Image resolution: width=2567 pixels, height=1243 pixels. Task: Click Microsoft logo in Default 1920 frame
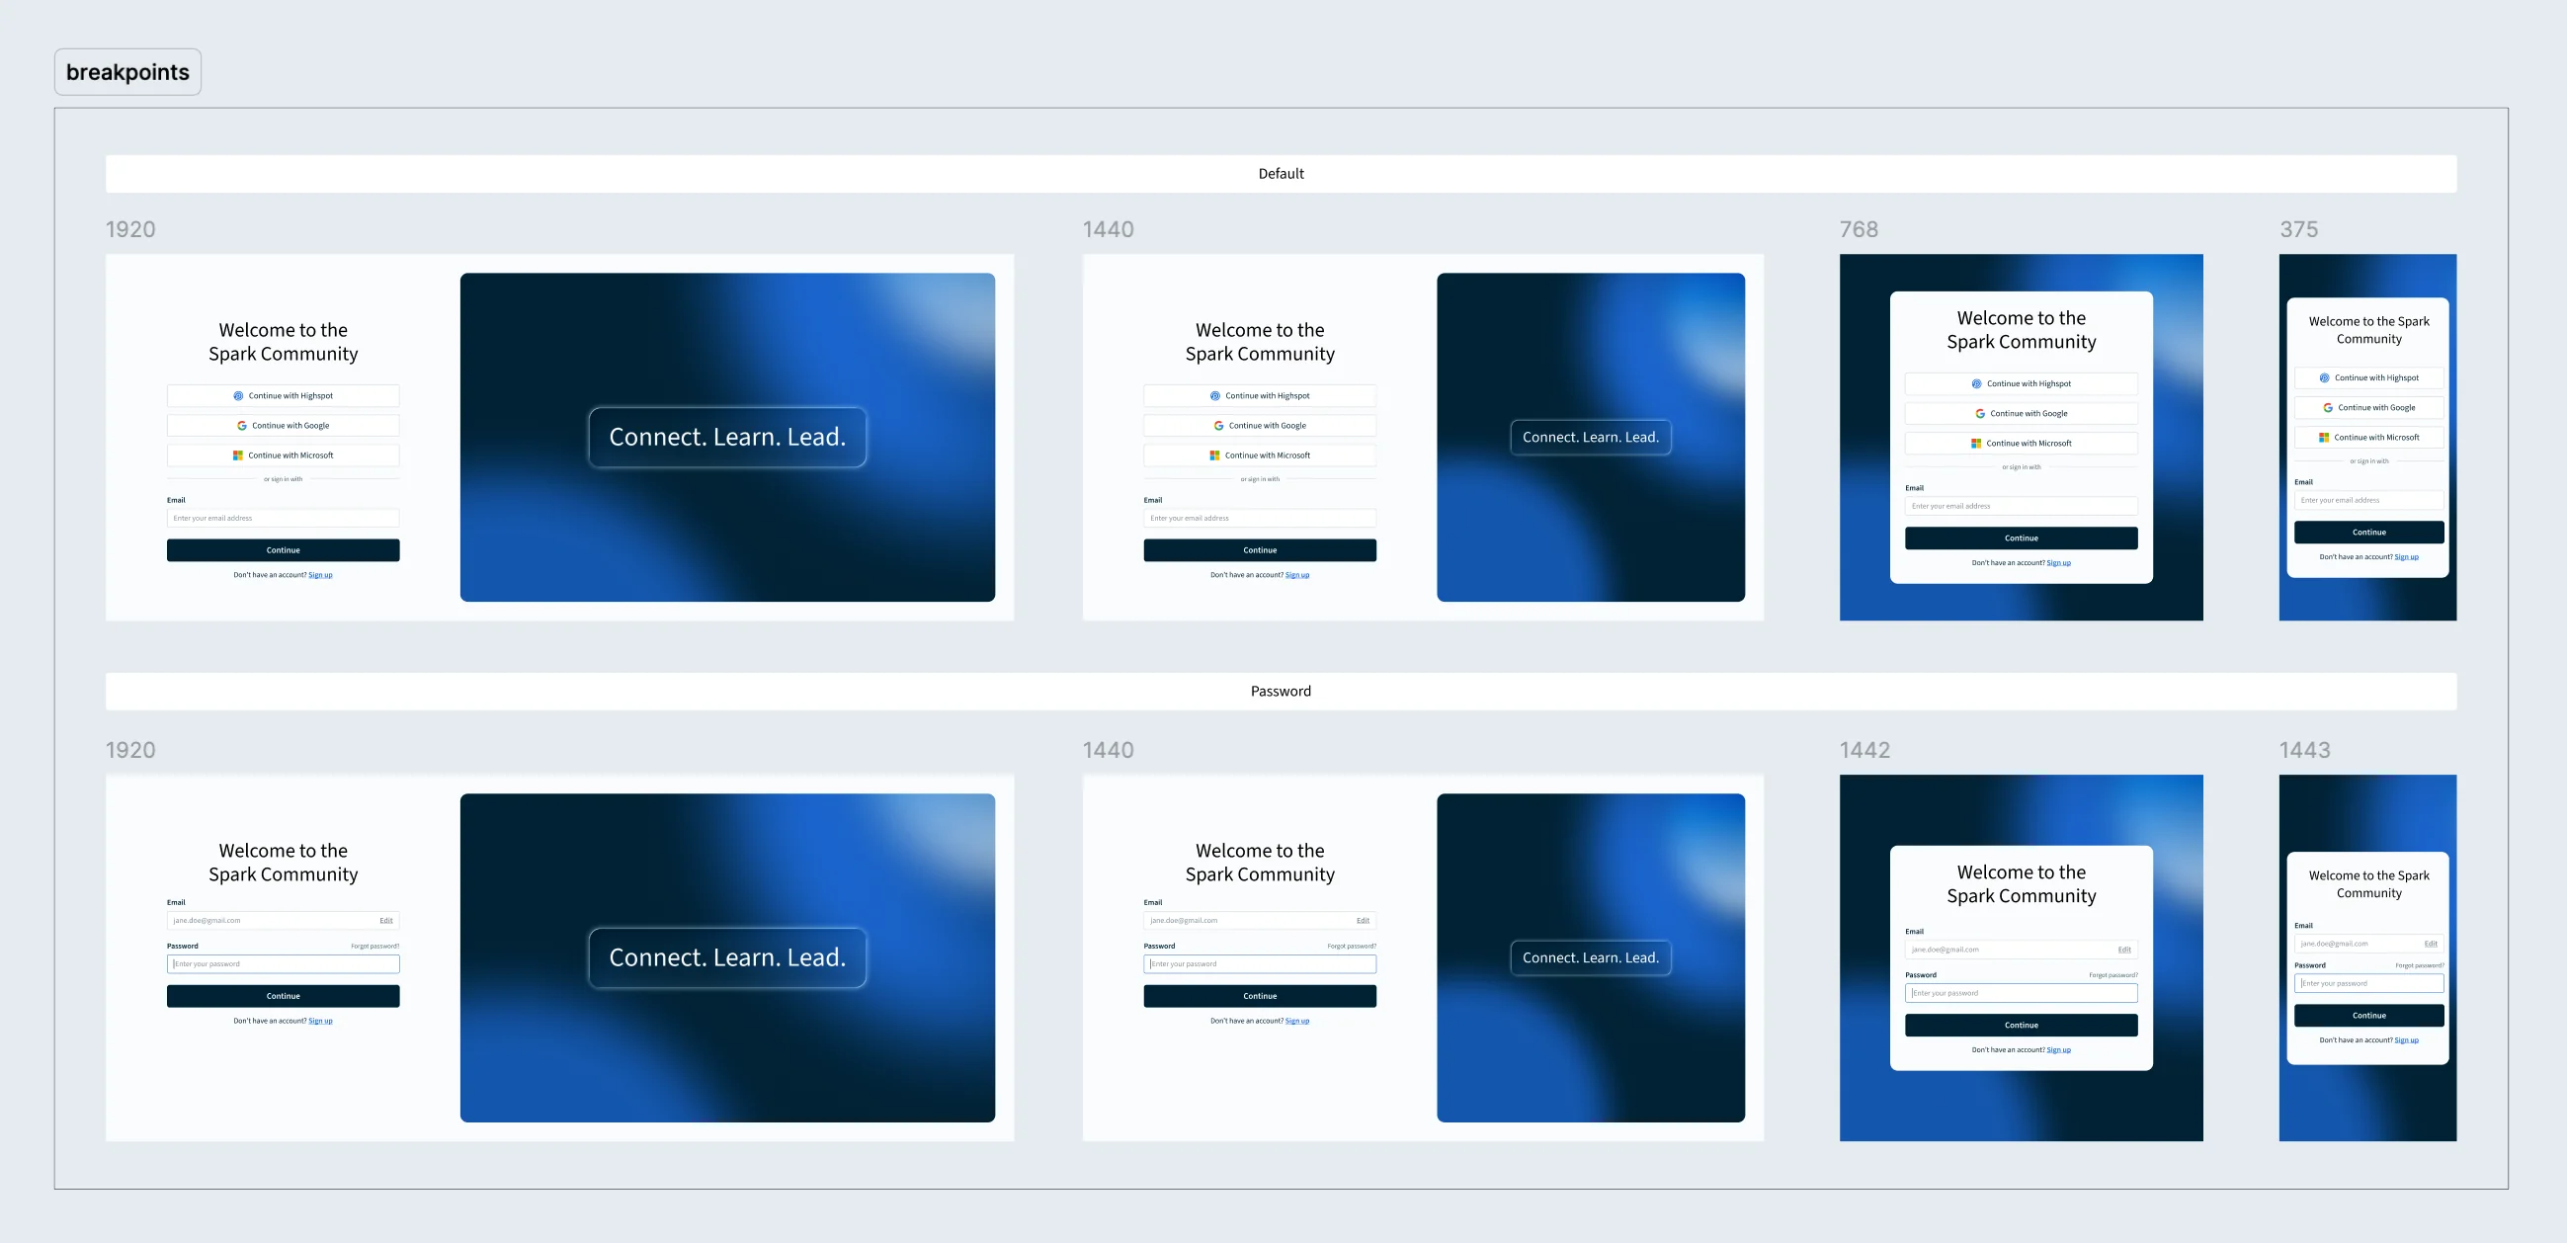tap(238, 456)
